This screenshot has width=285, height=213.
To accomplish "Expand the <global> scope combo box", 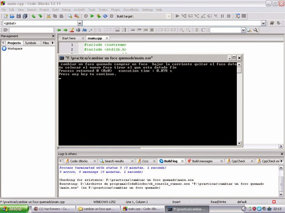I will tap(79, 23).
